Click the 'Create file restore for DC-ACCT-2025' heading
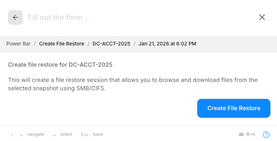Viewport: 277px width, 141px height. point(60,65)
